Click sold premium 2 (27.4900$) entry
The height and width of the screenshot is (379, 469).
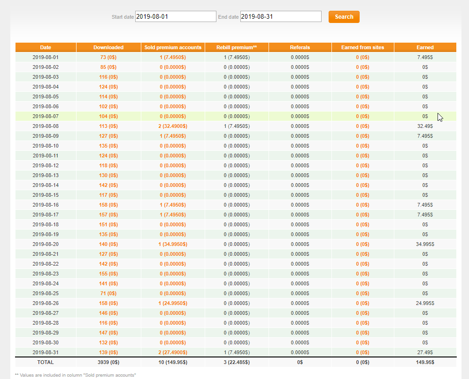point(173,352)
